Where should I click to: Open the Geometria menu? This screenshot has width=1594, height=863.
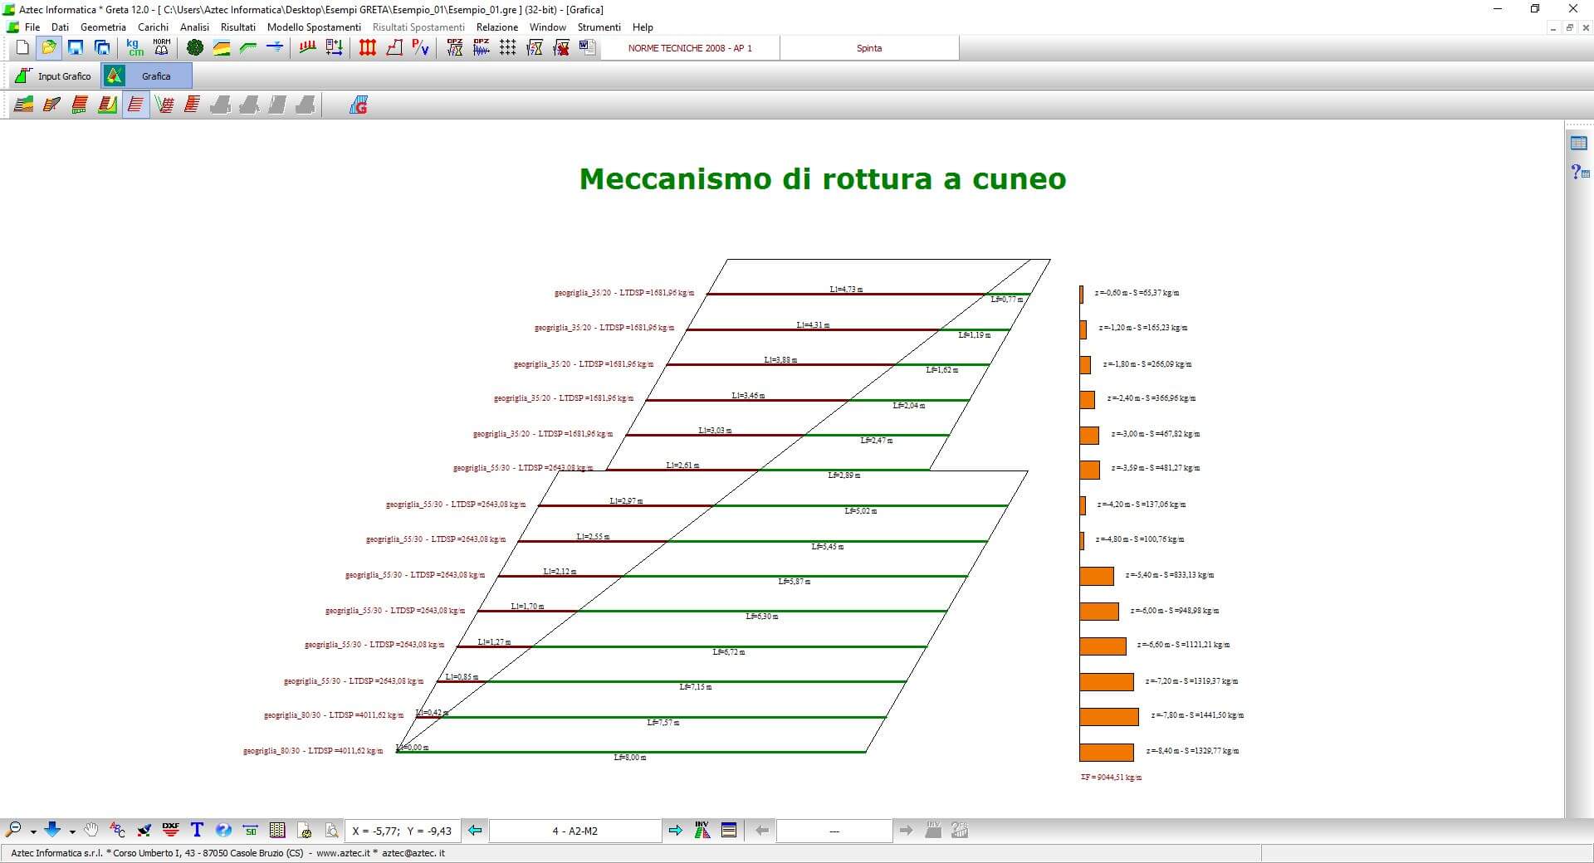pyautogui.click(x=103, y=27)
